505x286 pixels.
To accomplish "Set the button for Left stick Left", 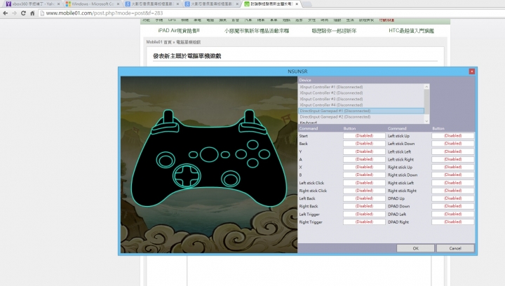I will click(x=453, y=151).
